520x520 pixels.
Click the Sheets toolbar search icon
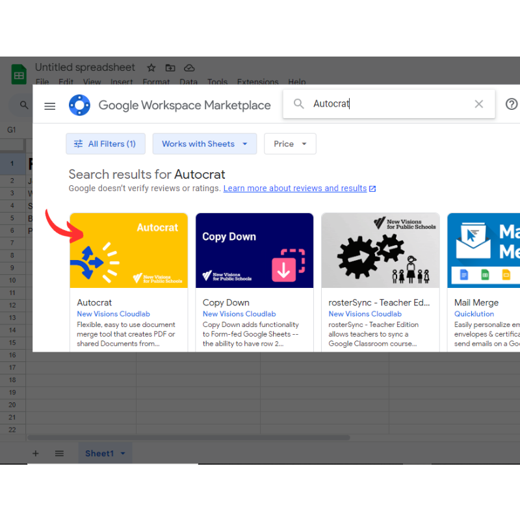pyautogui.click(x=24, y=105)
